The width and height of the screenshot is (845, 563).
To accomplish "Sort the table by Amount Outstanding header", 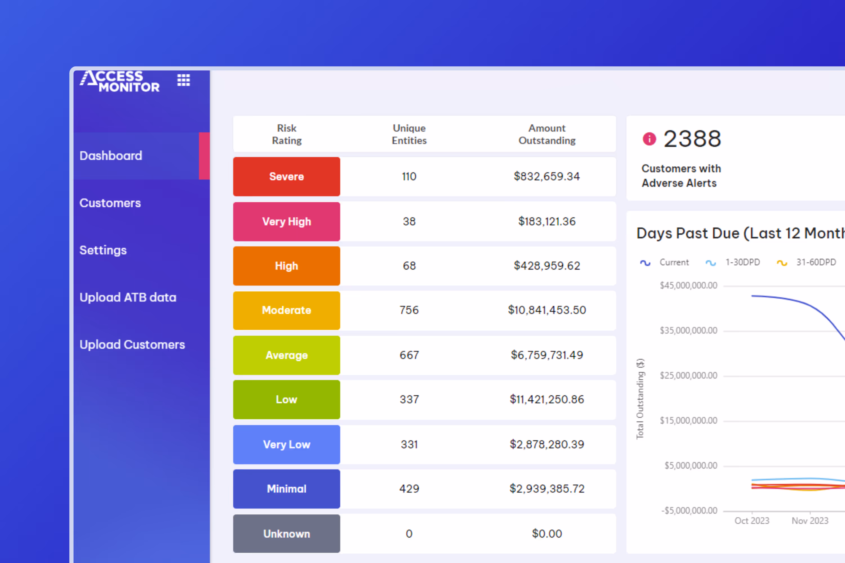I will pos(546,134).
